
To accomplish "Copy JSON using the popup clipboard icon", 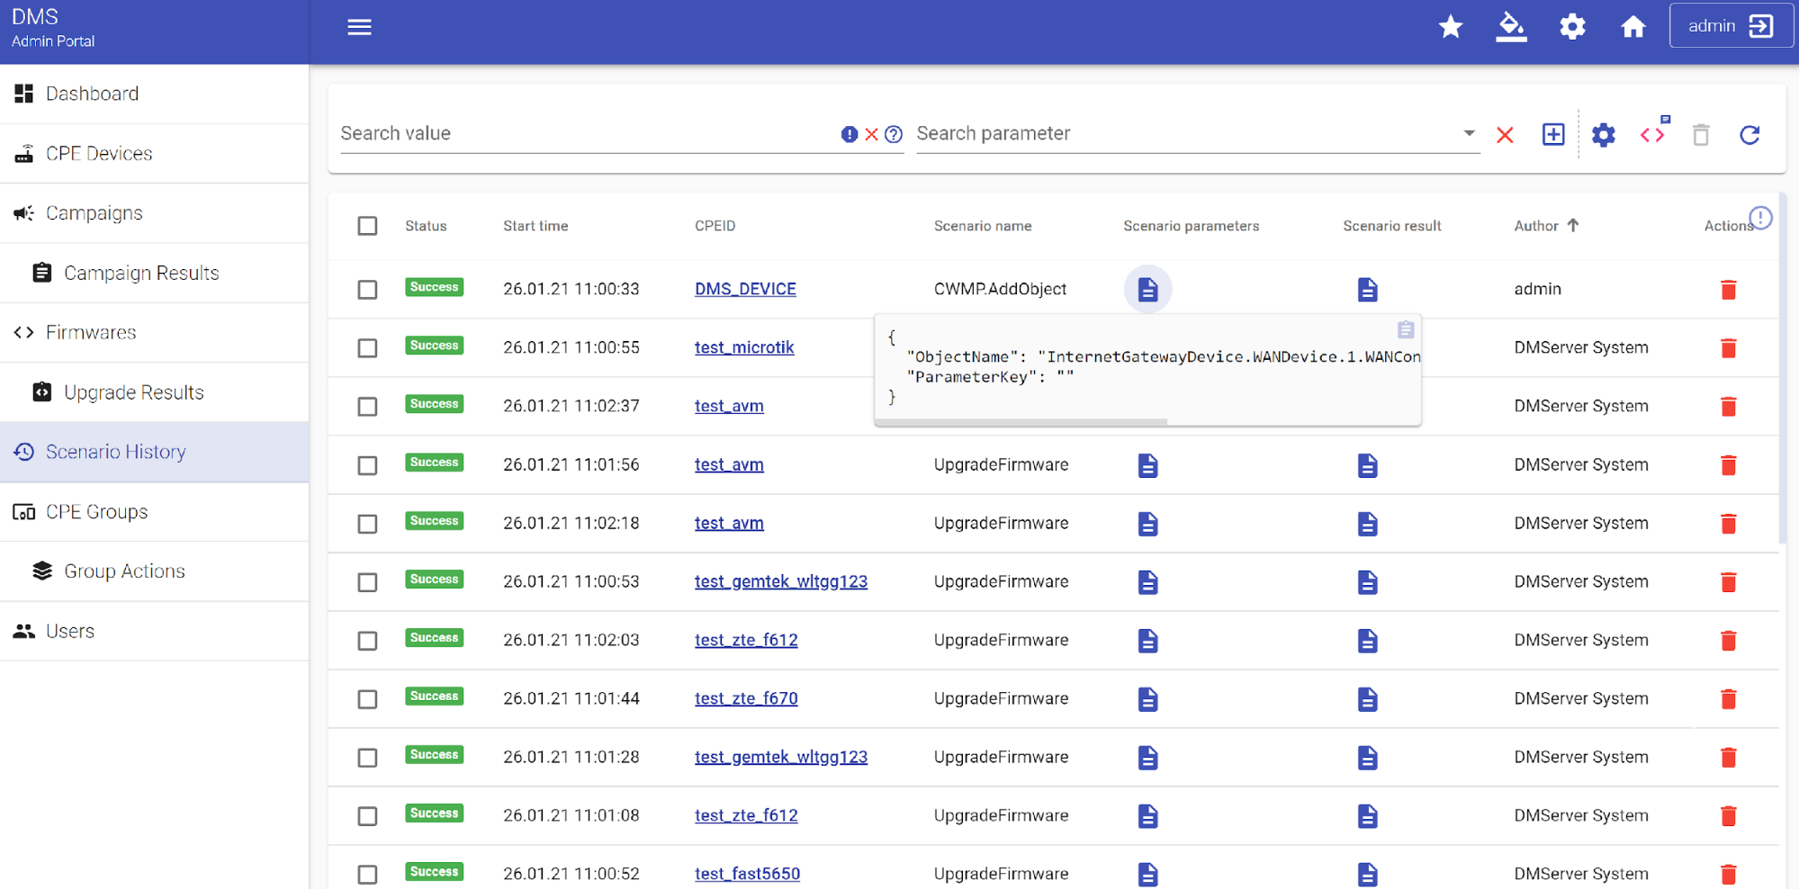I will tap(1405, 329).
